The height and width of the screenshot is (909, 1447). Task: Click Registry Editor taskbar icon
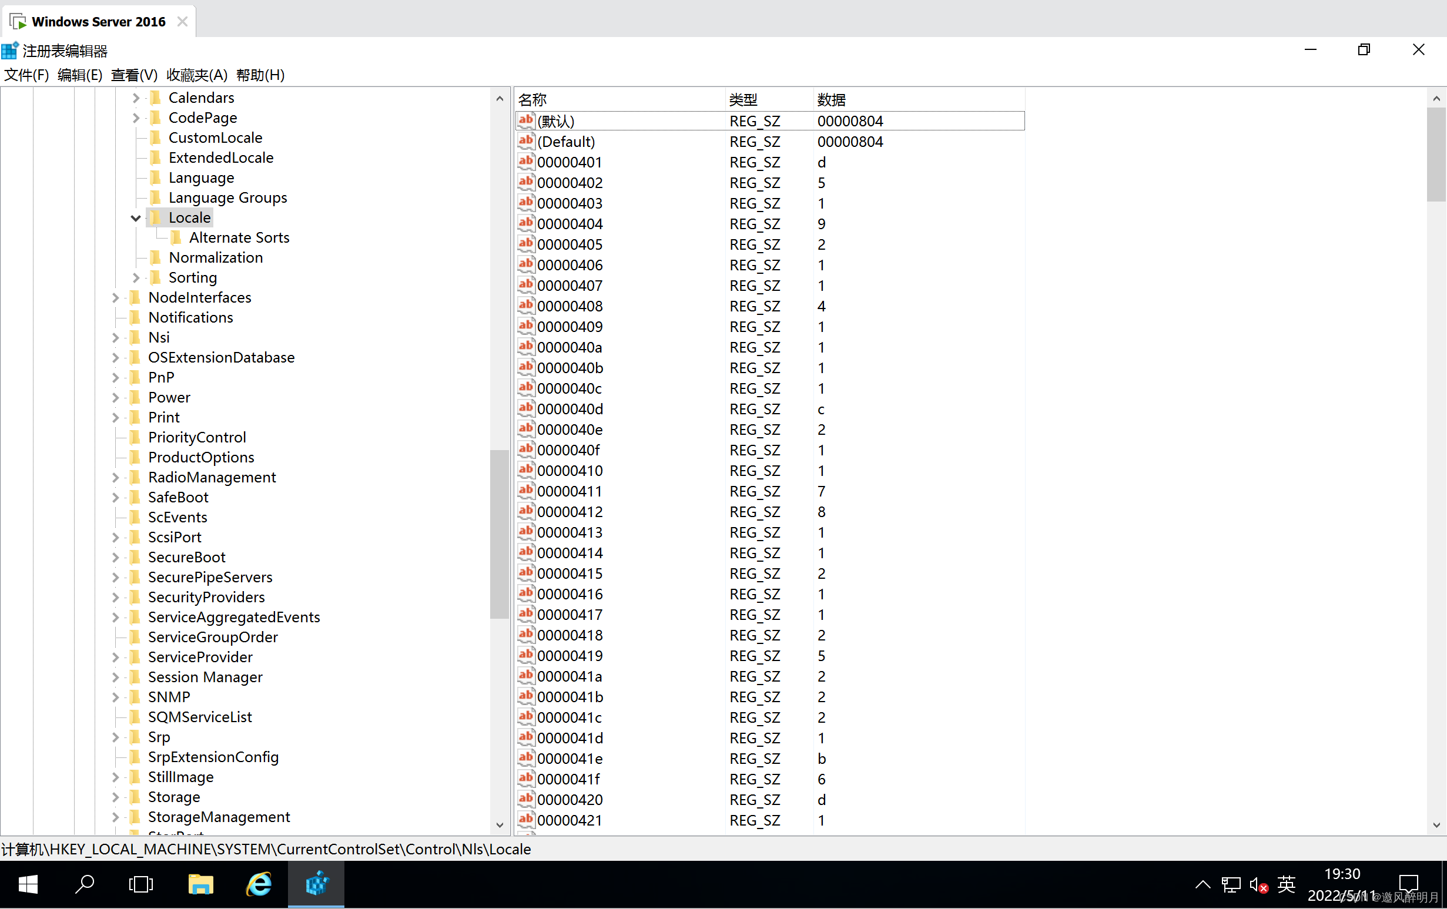[x=316, y=884]
